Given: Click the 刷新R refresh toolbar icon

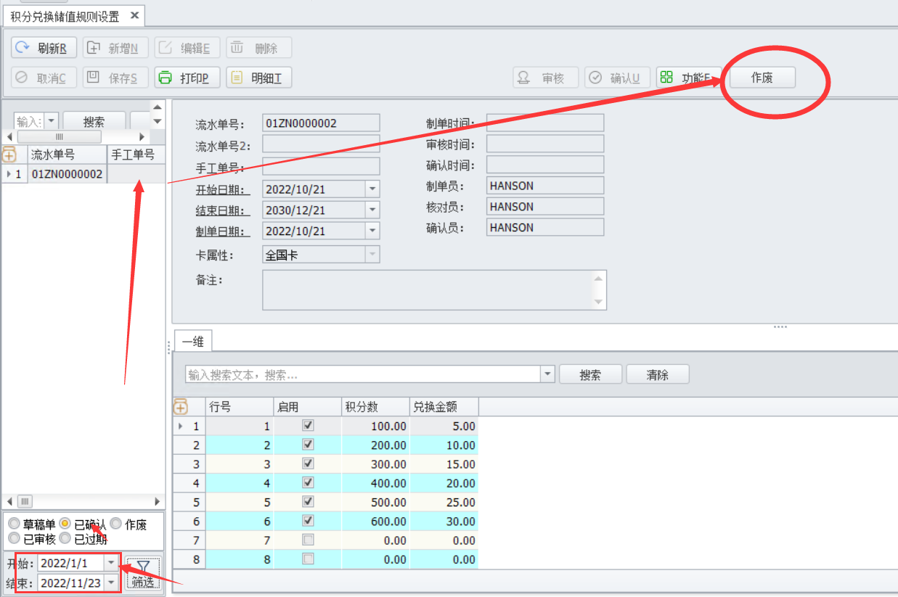Looking at the screenshot, I should click(23, 48).
